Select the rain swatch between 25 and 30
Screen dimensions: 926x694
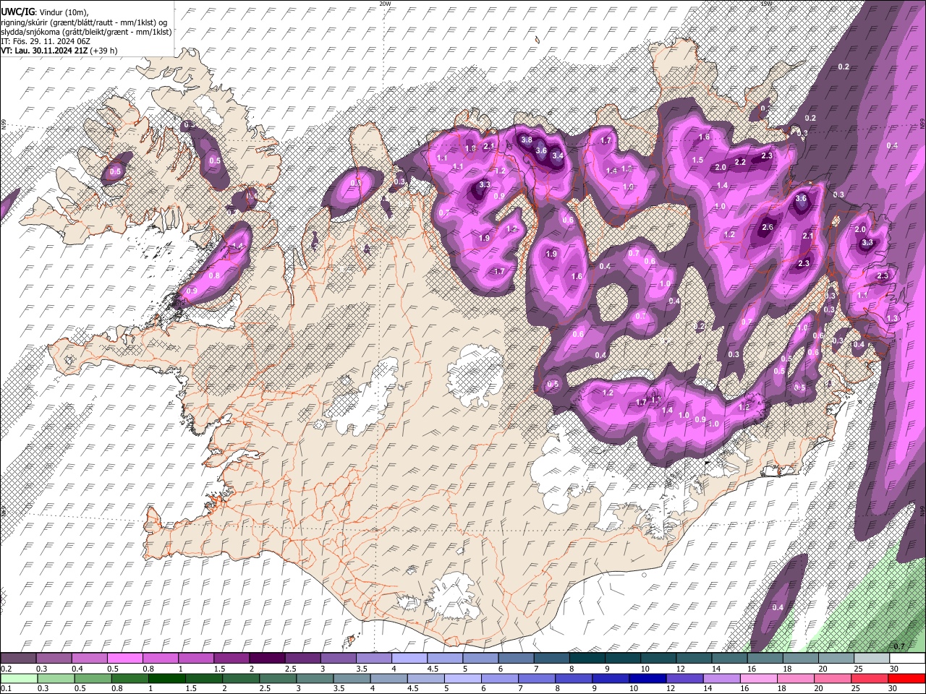(x=870, y=678)
